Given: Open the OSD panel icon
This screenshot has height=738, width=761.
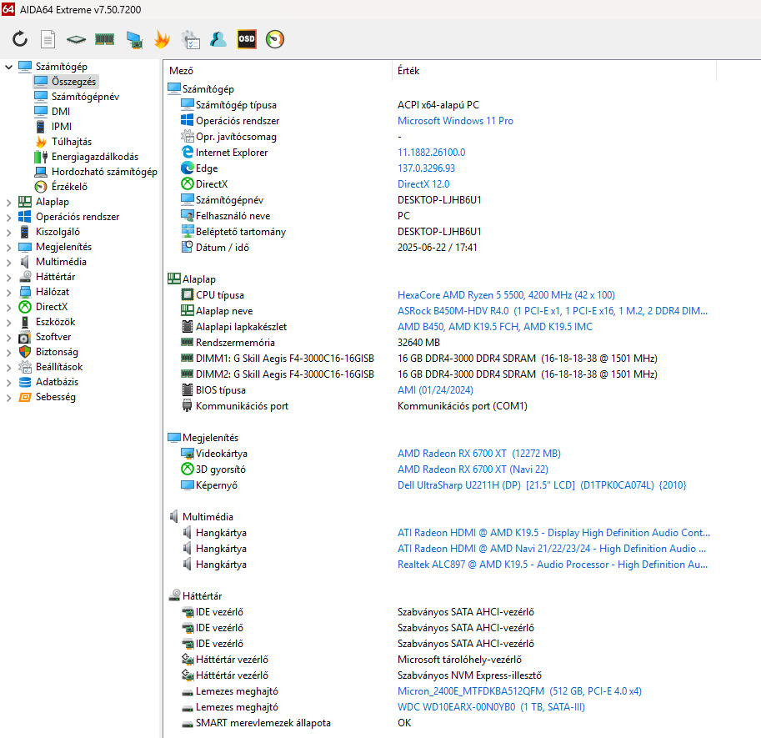Looking at the screenshot, I should 247,39.
